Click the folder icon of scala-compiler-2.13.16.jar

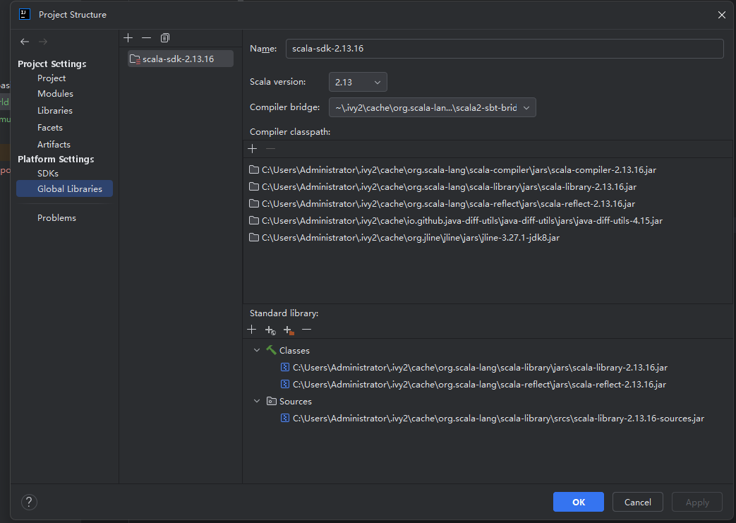254,169
